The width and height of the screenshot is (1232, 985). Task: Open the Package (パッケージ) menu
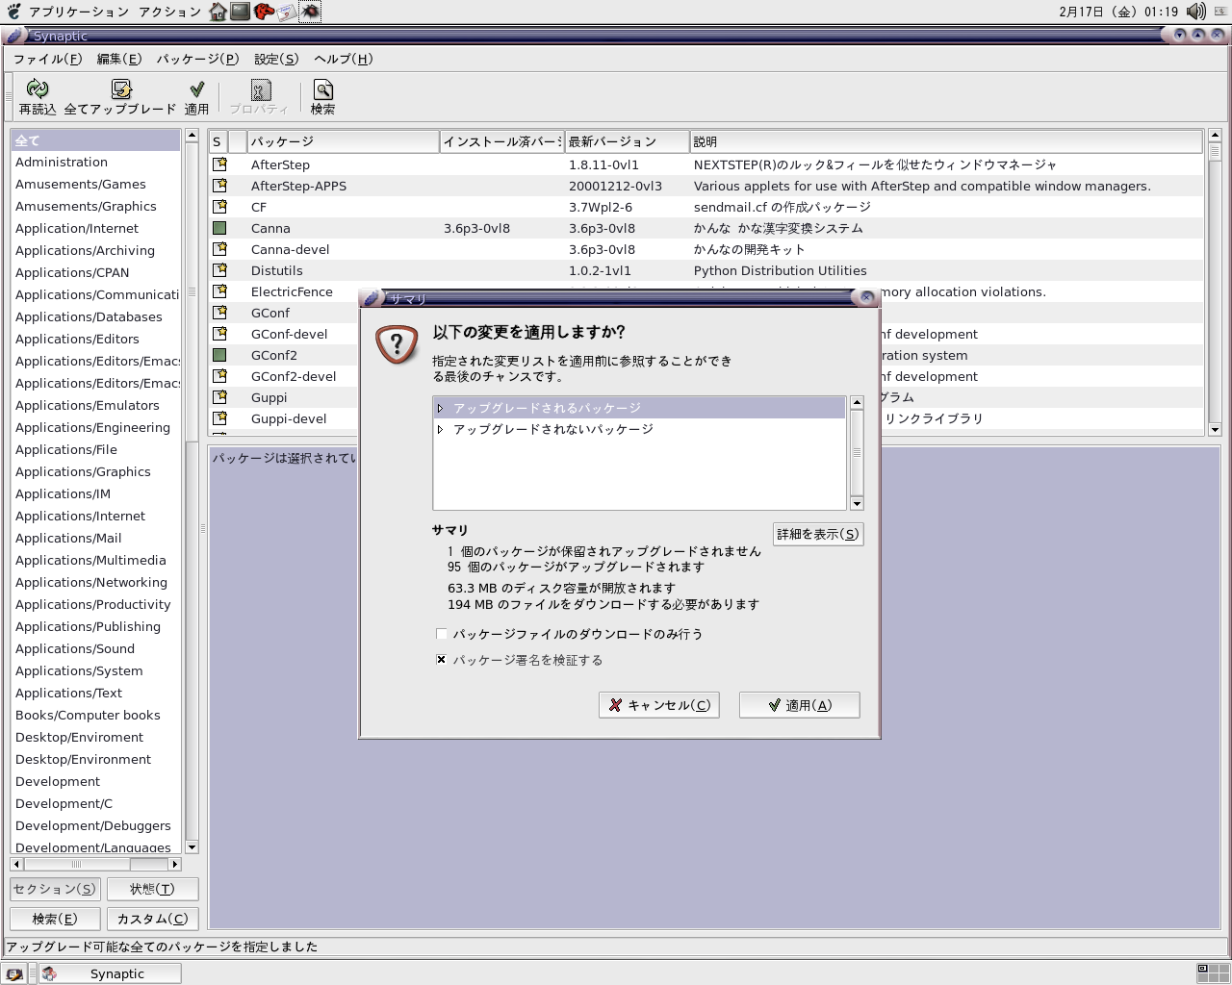pos(197,59)
